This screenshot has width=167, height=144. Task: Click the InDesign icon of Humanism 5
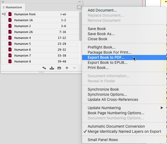click(10, 44)
